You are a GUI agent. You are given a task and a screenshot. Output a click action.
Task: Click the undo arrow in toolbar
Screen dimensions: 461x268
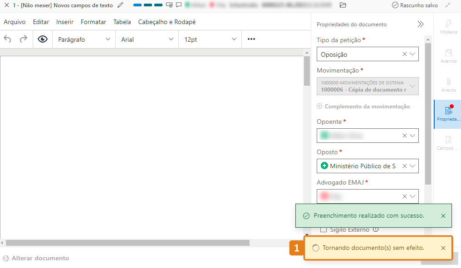(x=8, y=39)
